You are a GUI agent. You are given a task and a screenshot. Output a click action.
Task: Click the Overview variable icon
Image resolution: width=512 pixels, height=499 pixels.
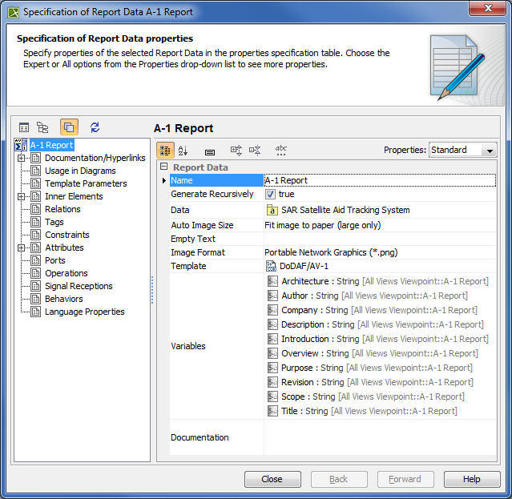point(272,352)
